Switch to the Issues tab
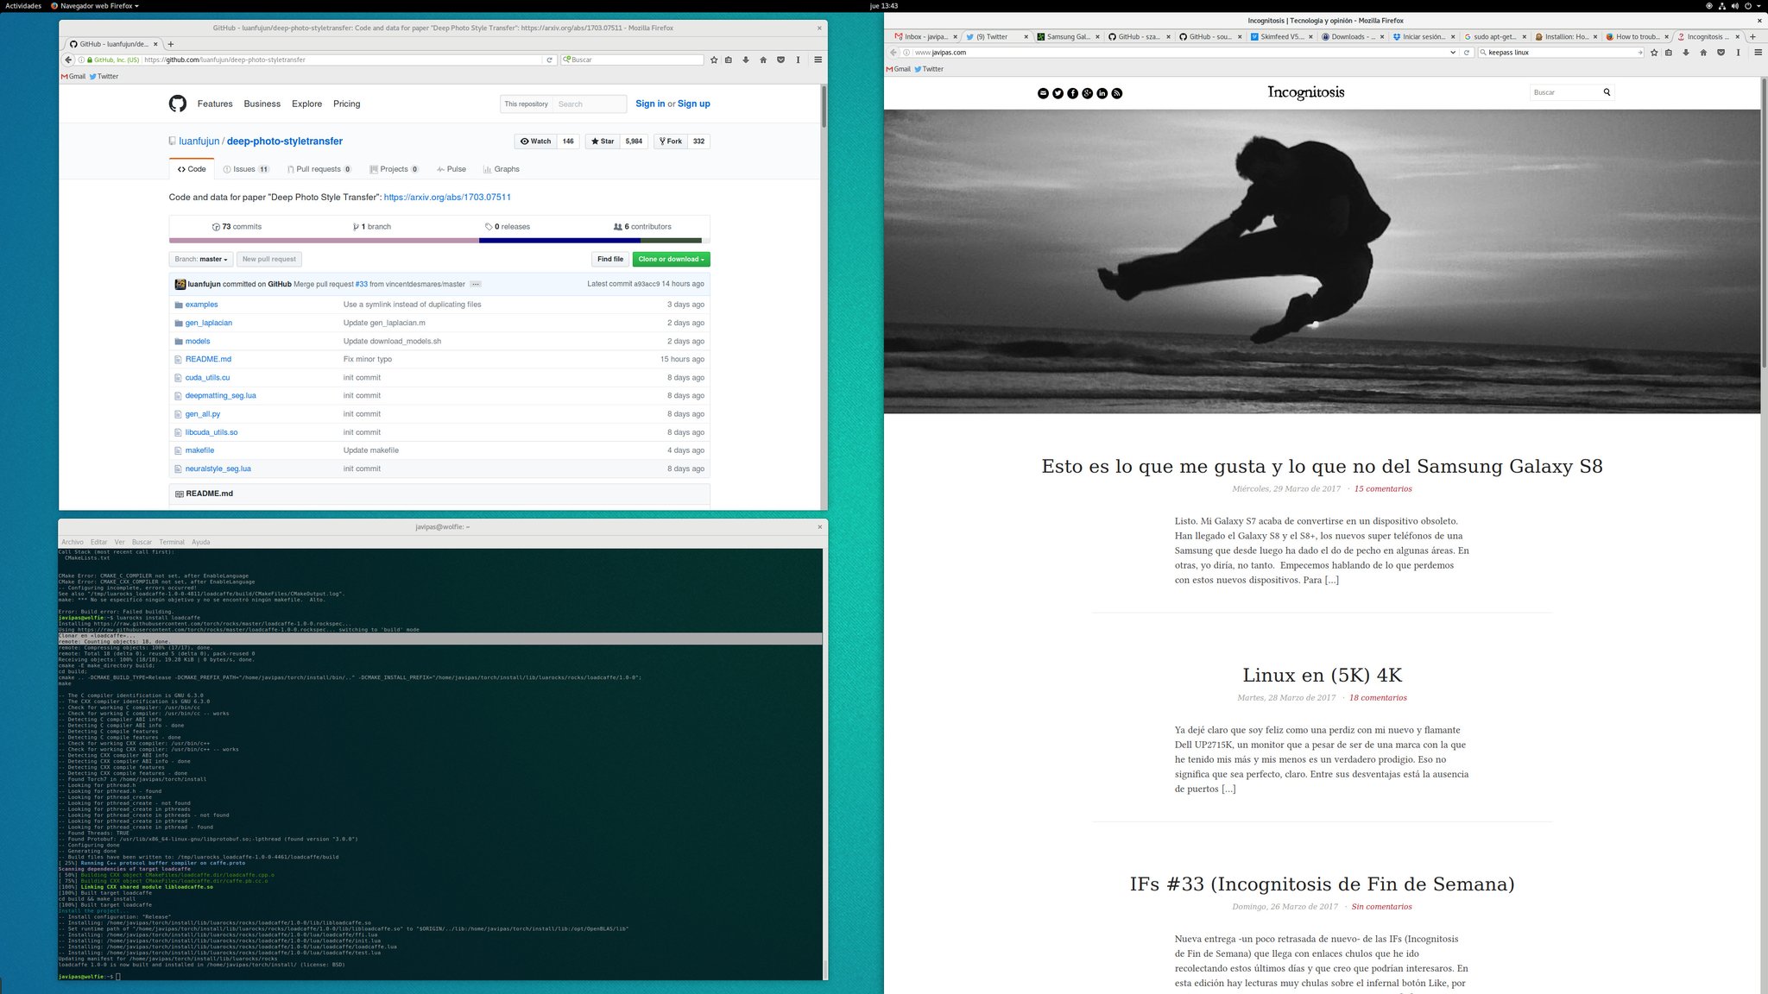The width and height of the screenshot is (1768, 994). (245, 169)
